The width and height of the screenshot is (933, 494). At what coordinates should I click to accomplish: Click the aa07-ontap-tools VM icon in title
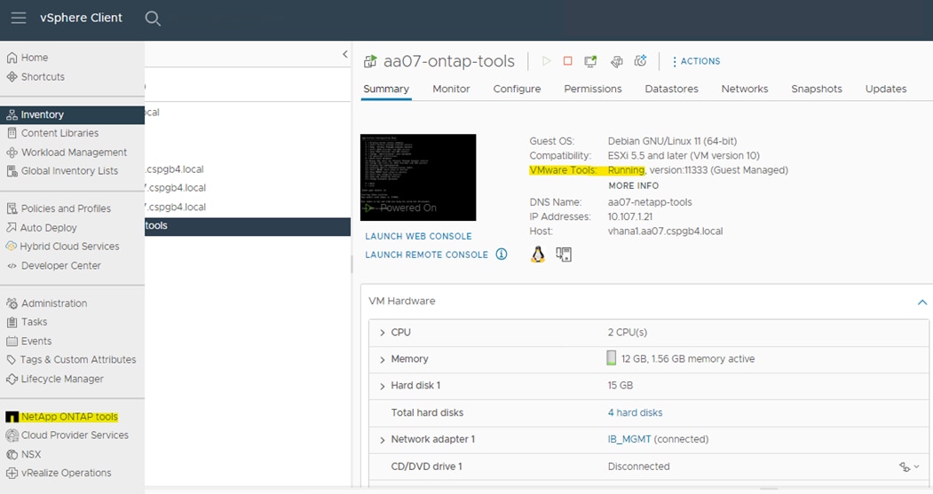370,60
